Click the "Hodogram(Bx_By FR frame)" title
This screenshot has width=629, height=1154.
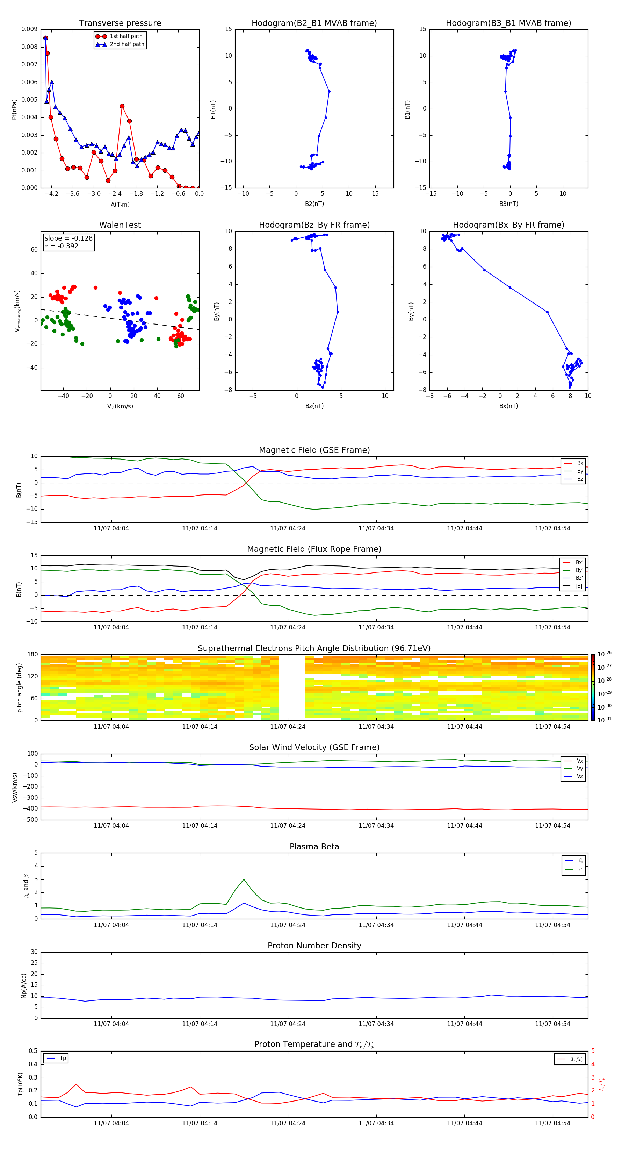click(x=508, y=225)
